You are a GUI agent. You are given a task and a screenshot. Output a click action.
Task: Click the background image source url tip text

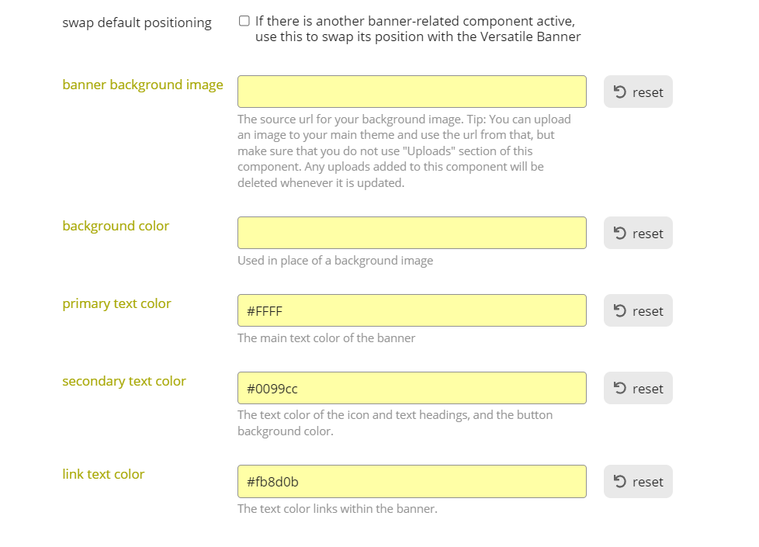tap(404, 151)
